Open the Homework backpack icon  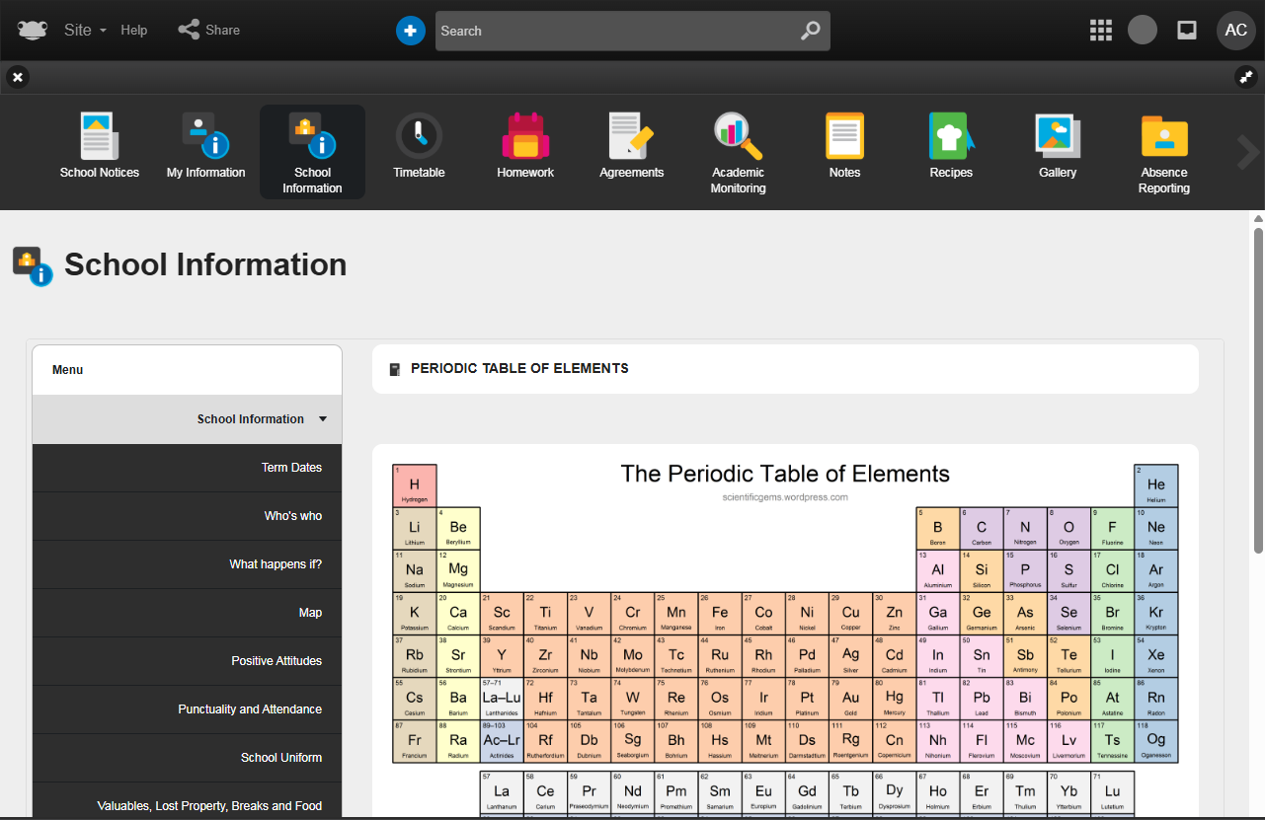coord(525,136)
